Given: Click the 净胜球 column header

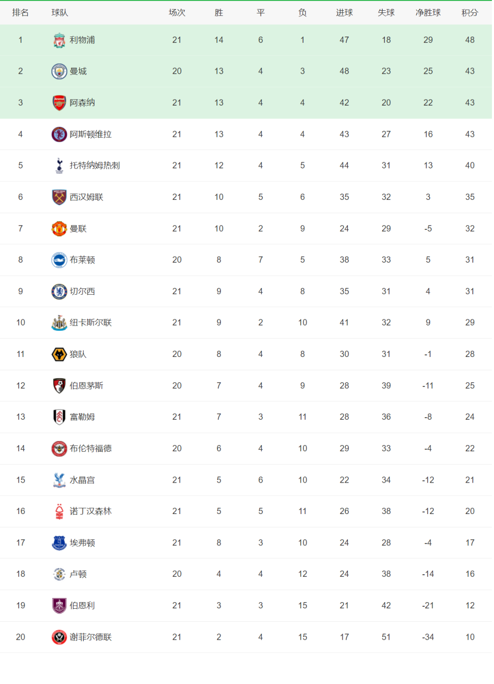Looking at the screenshot, I should (x=428, y=13).
